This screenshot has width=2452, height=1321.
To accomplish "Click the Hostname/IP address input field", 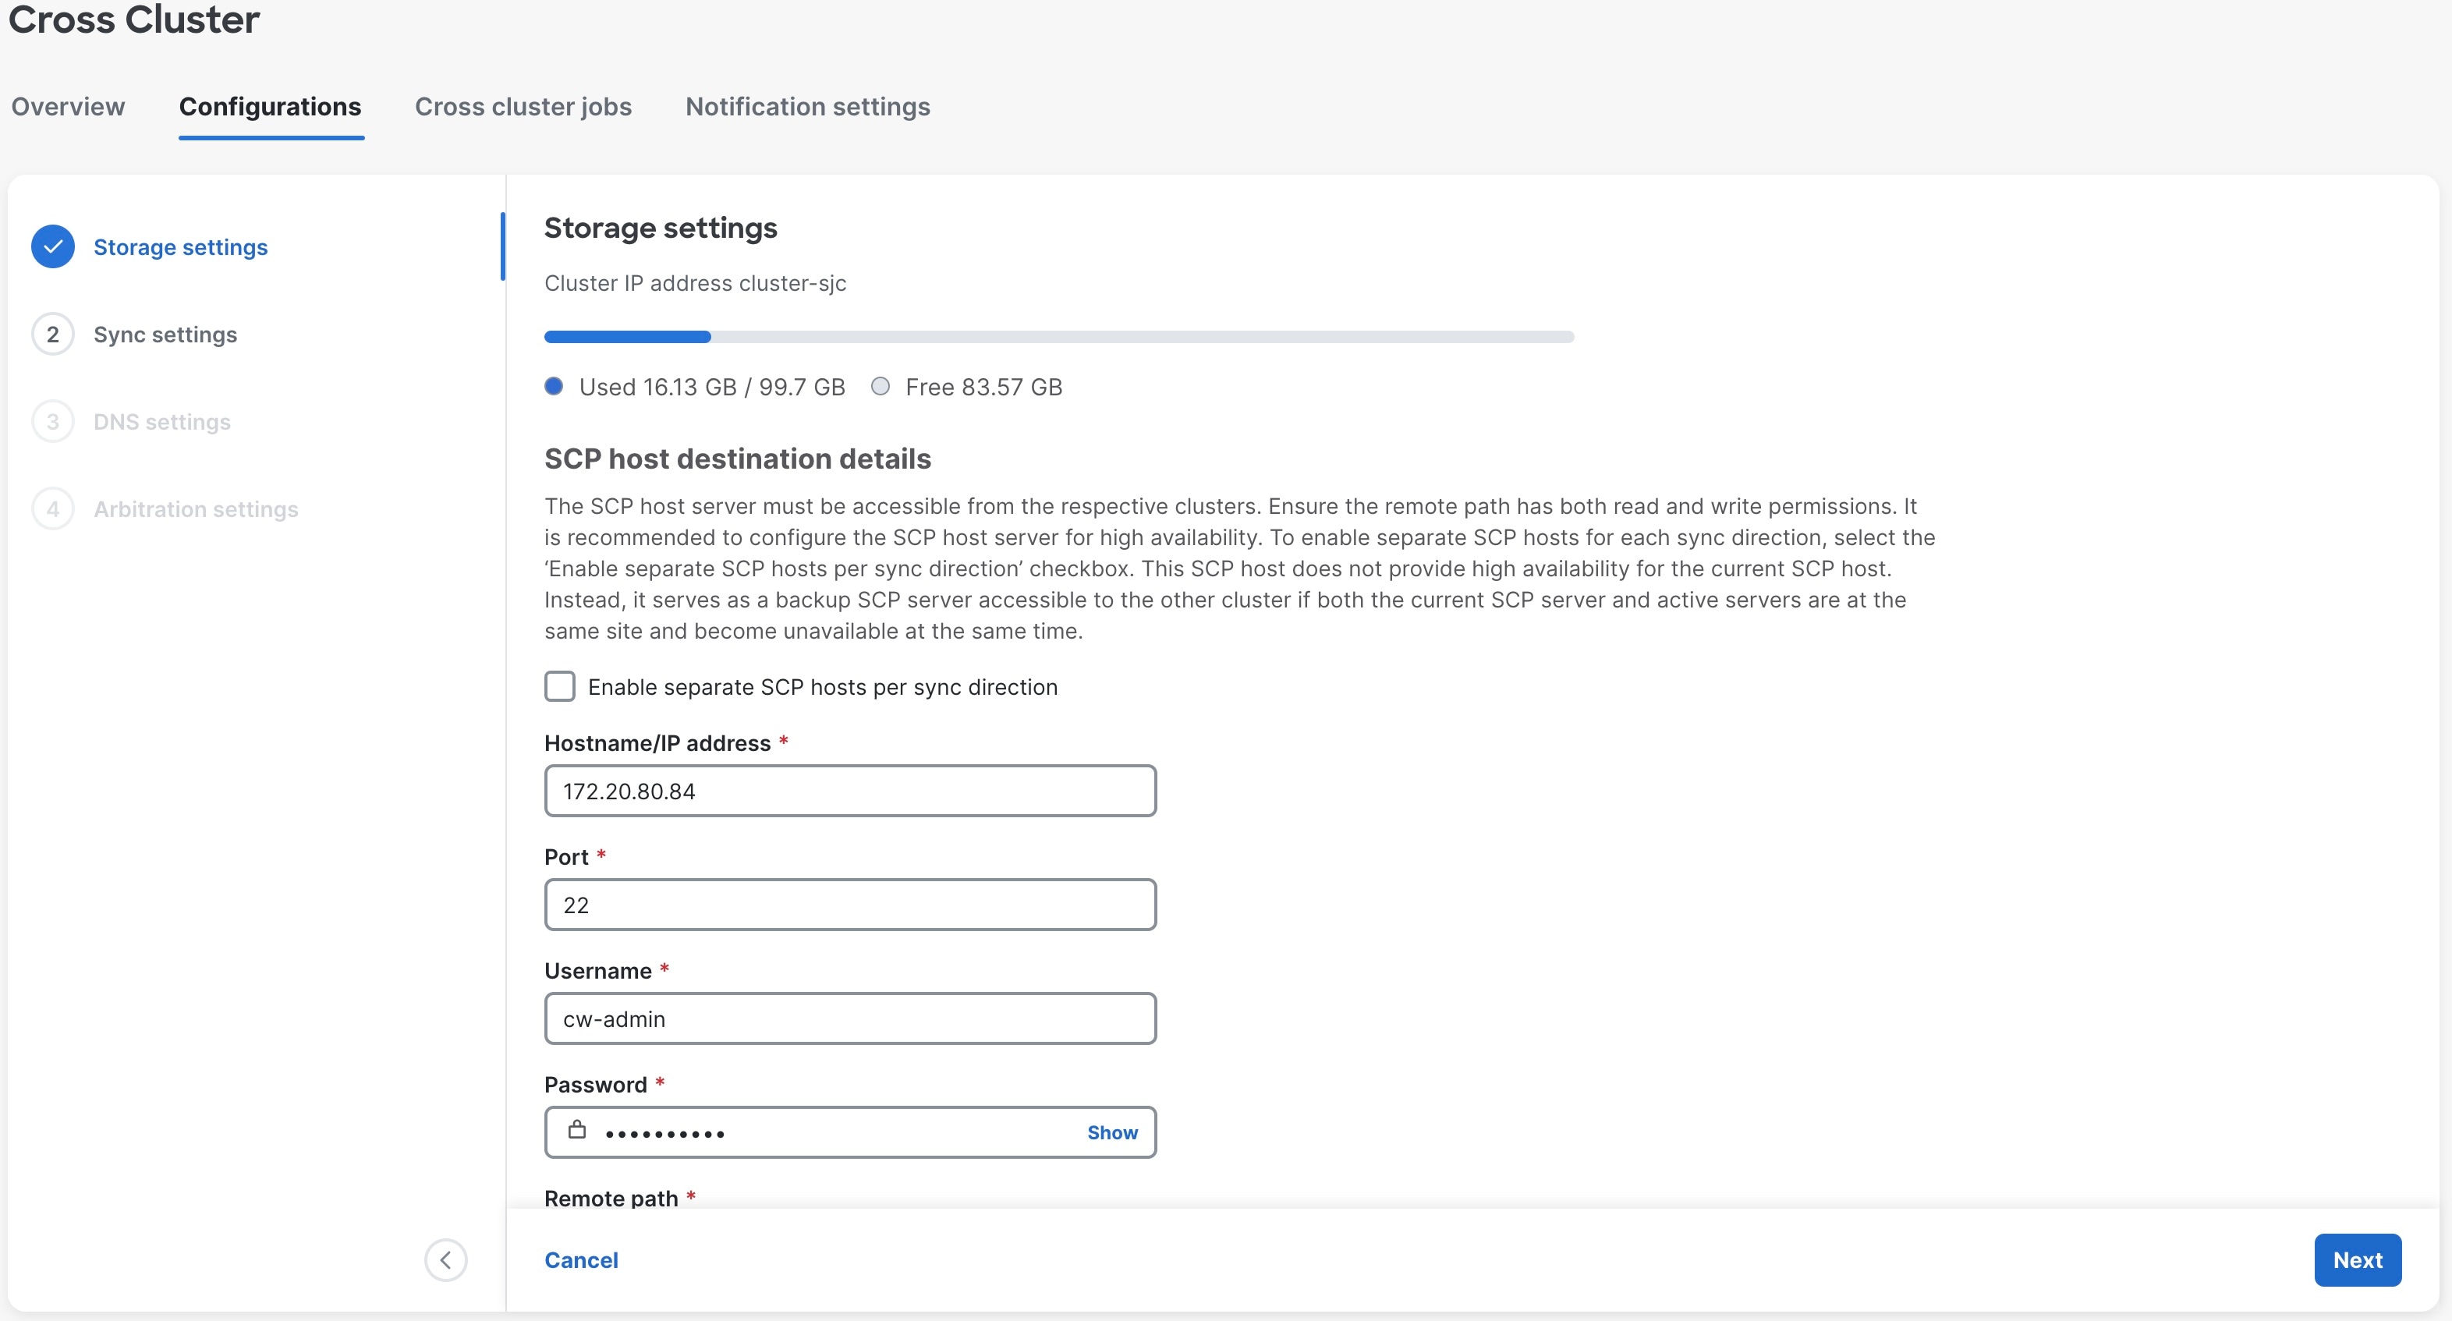I will [x=850, y=791].
